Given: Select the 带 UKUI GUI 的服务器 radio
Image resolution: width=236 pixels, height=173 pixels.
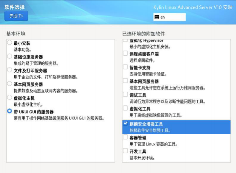Looking at the screenshot, I should tap(9, 111).
